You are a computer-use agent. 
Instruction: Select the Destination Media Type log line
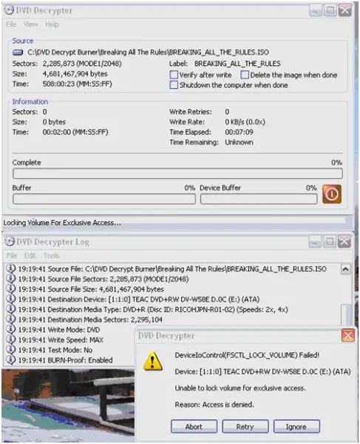(153, 309)
